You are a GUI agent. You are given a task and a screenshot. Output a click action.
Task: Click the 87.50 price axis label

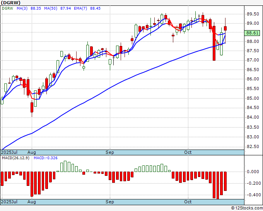coord(253,51)
